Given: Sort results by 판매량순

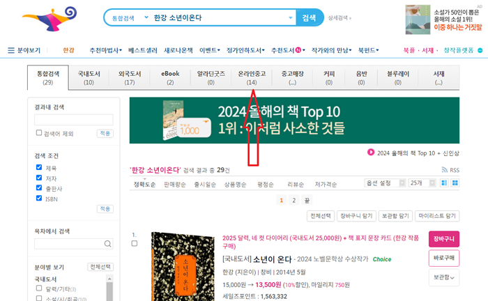Looking at the screenshot, I should click(174, 185).
